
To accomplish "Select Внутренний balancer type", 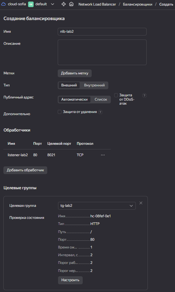I will (94, 85).
